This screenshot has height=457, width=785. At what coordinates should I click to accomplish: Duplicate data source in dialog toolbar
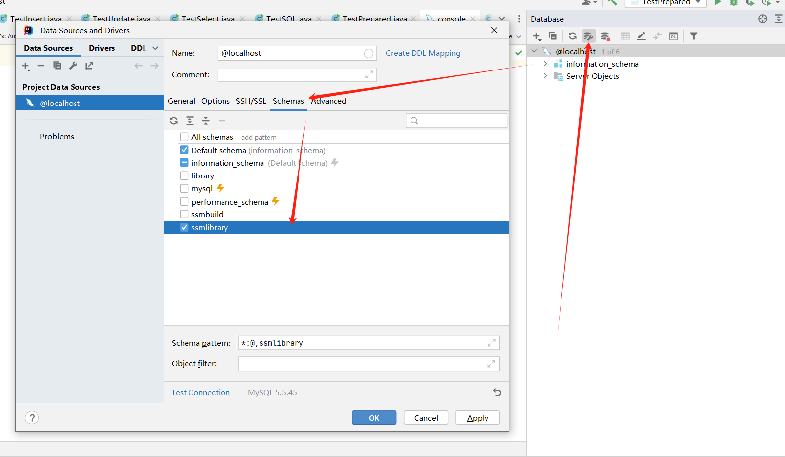(x=57, y=66)
